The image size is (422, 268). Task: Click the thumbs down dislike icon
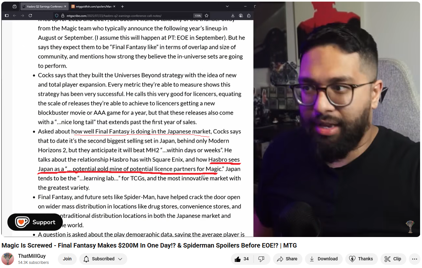[262, 259]
